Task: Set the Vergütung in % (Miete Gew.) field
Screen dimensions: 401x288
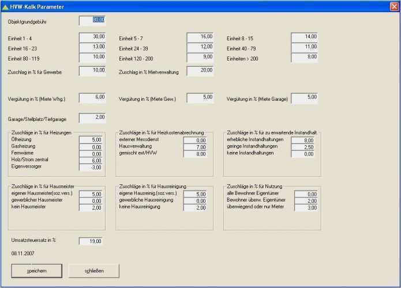Action: [200, 98]
